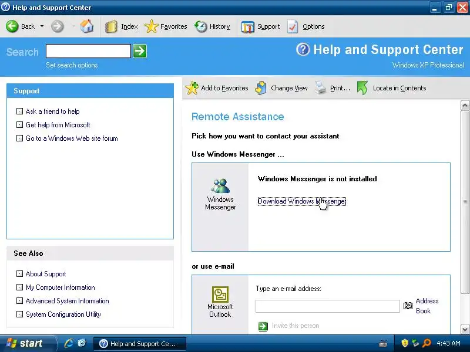The width and height of the screenshot is (470, 352).
Task: Click the Print printer icon
Action: pyautogui.click(x=320, y=88)
